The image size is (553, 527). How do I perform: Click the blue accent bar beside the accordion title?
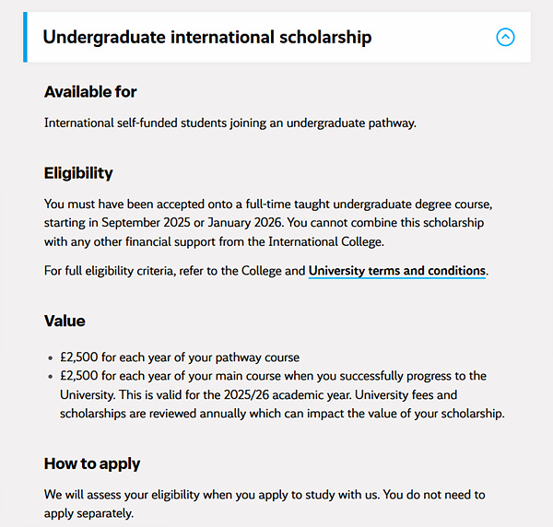26,38
